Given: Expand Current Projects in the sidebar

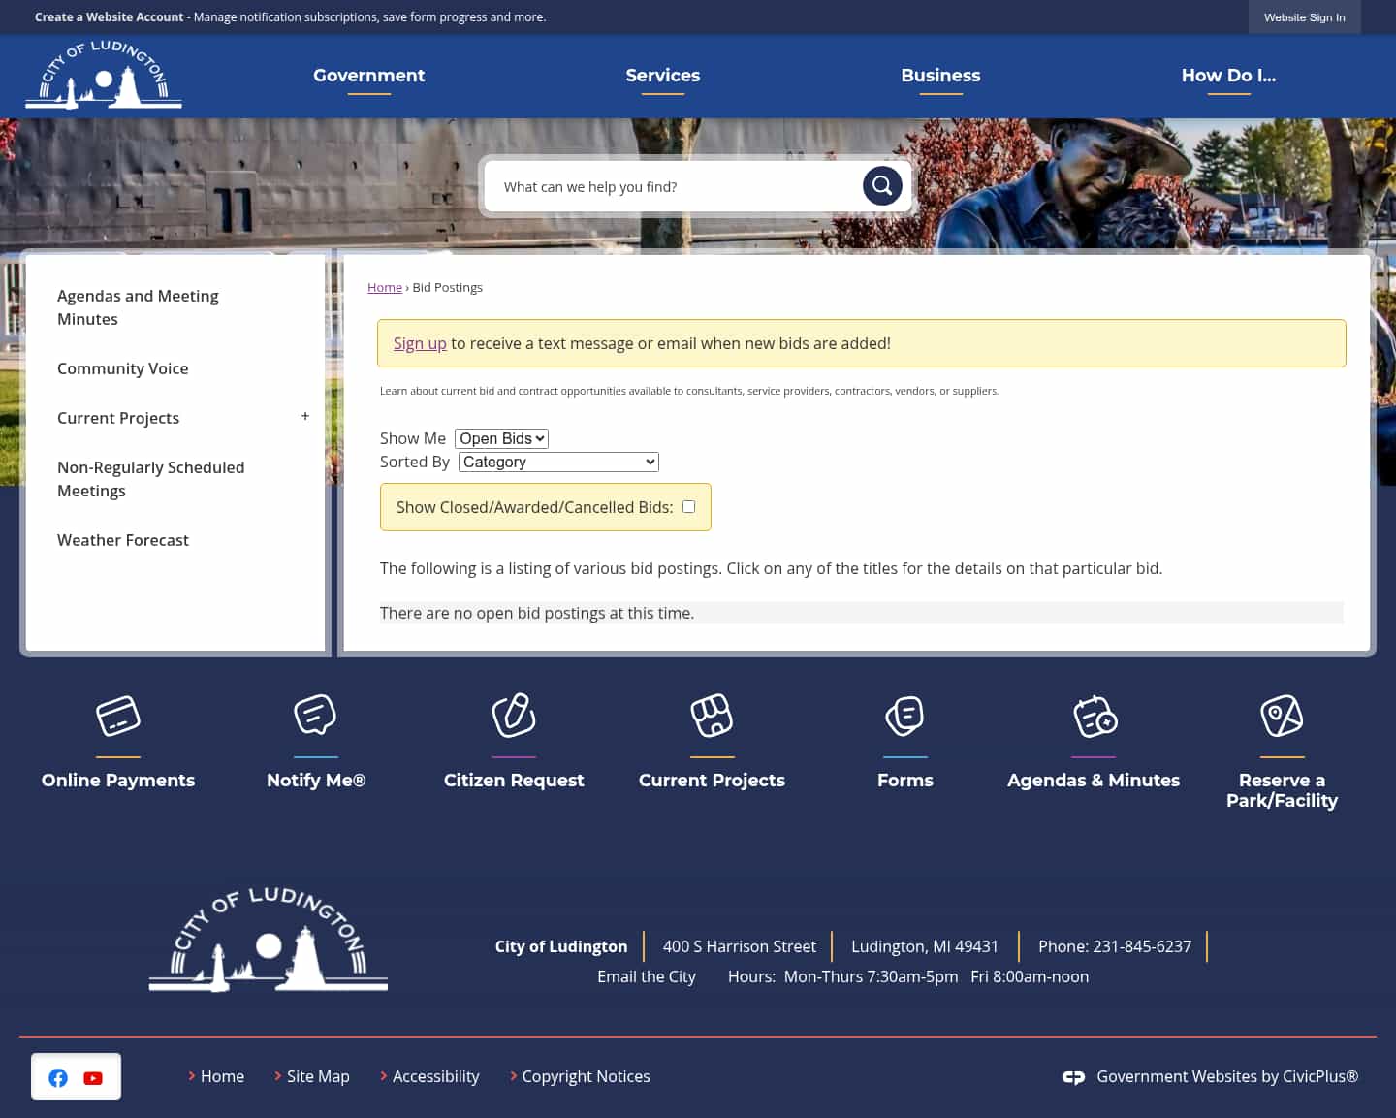Looking at the screenshot, I should (x=304, y=416).
